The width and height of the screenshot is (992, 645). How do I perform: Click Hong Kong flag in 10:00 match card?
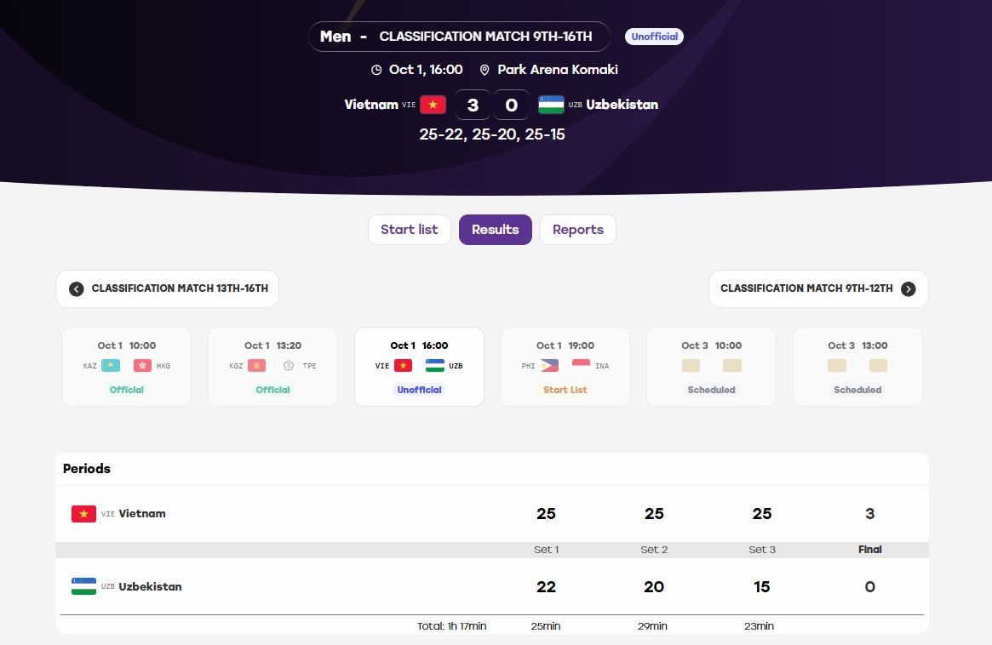tap(142, 366)
